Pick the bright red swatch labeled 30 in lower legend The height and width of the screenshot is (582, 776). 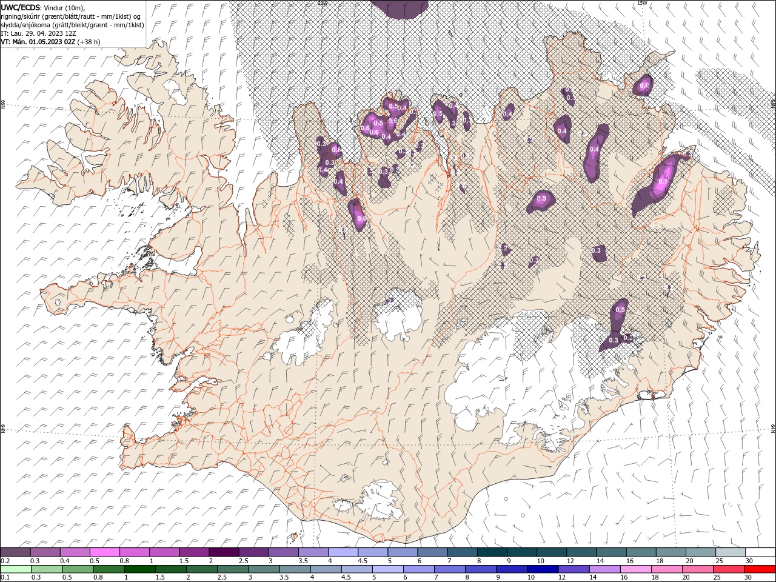coord(759,569)
